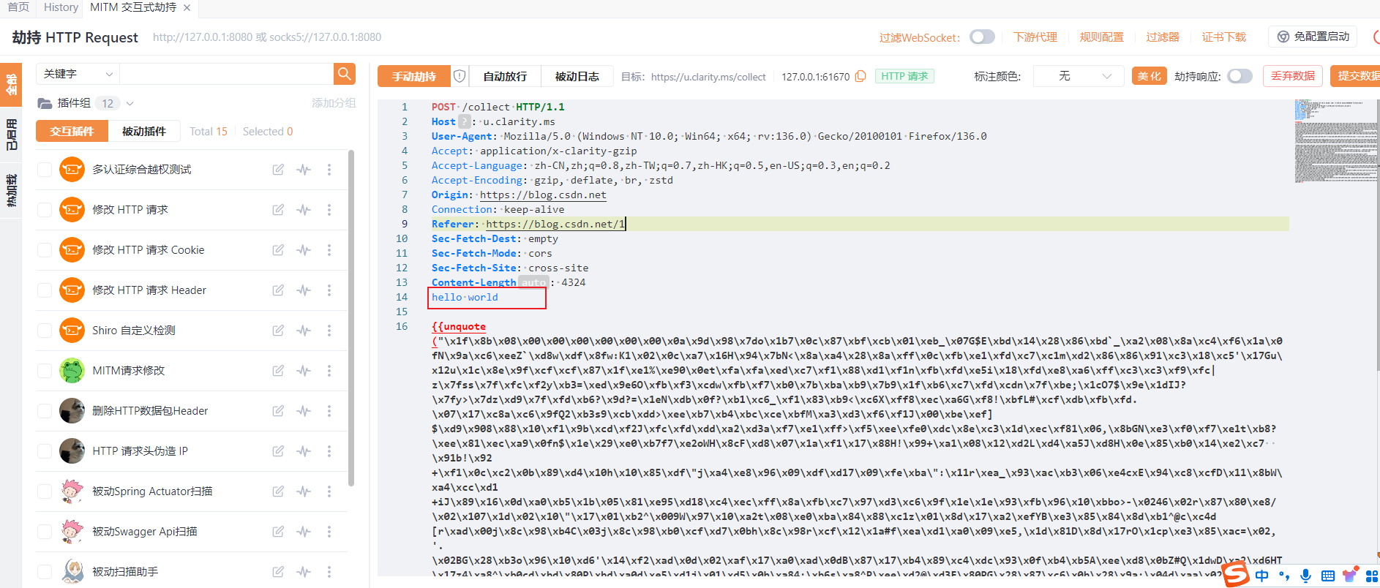The height and width of the screenshot is (588, 1380).
Task: Click the Sogou input method S icon
Action: click(x=1236, y=574)
